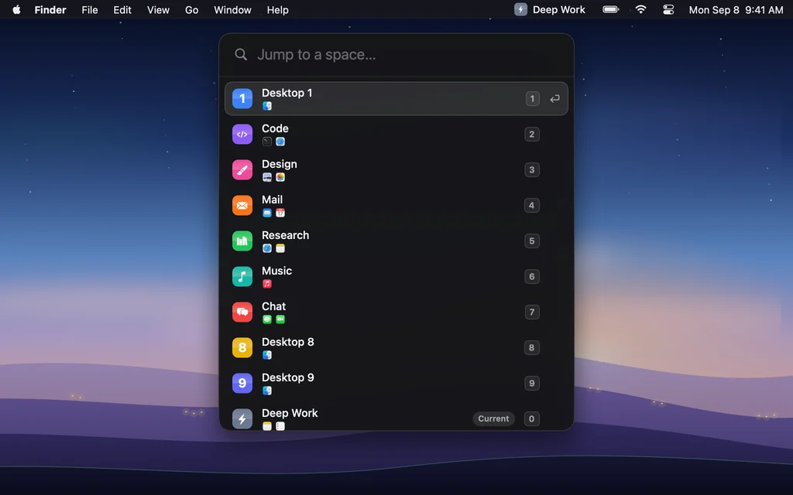Click the teal music note icon

242,277
